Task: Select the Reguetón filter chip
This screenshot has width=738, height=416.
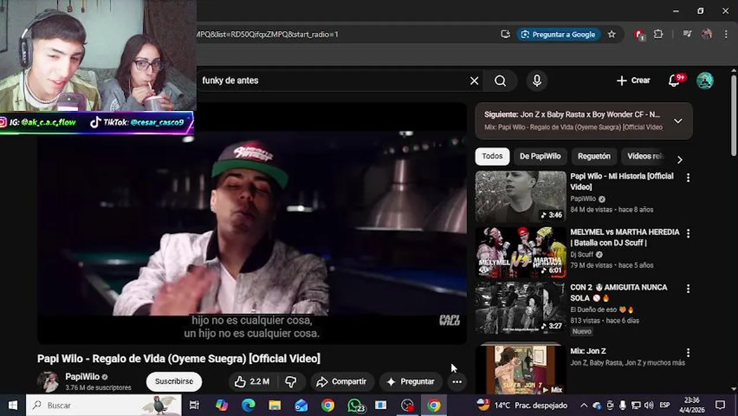Action: click(594, 156)
